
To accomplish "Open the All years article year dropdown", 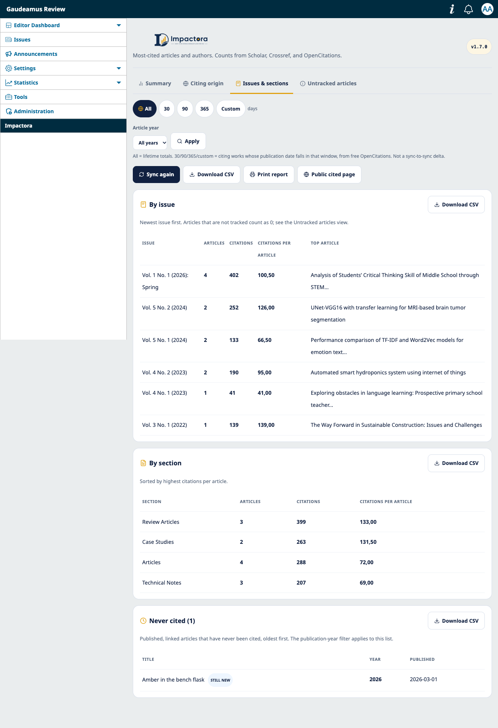I will click(150, 143).
